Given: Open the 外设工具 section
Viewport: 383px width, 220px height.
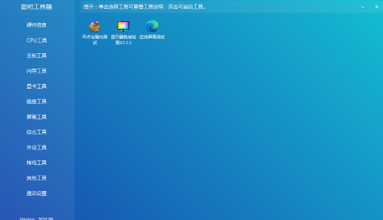Looking at the screenshot, I should tap(37, 147).
